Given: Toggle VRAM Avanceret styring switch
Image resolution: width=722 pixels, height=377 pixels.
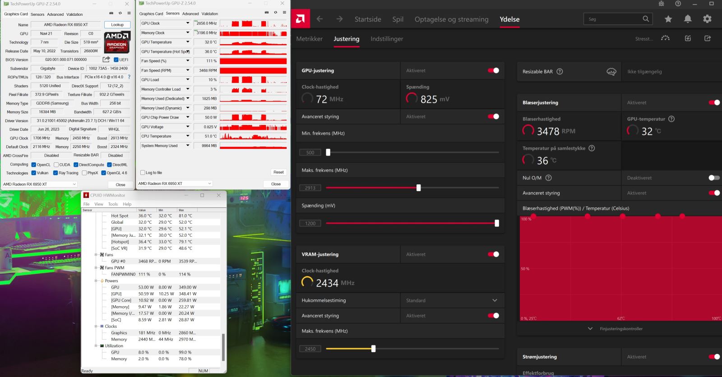Looking at the screenshot, I should (x=493, y=316).
